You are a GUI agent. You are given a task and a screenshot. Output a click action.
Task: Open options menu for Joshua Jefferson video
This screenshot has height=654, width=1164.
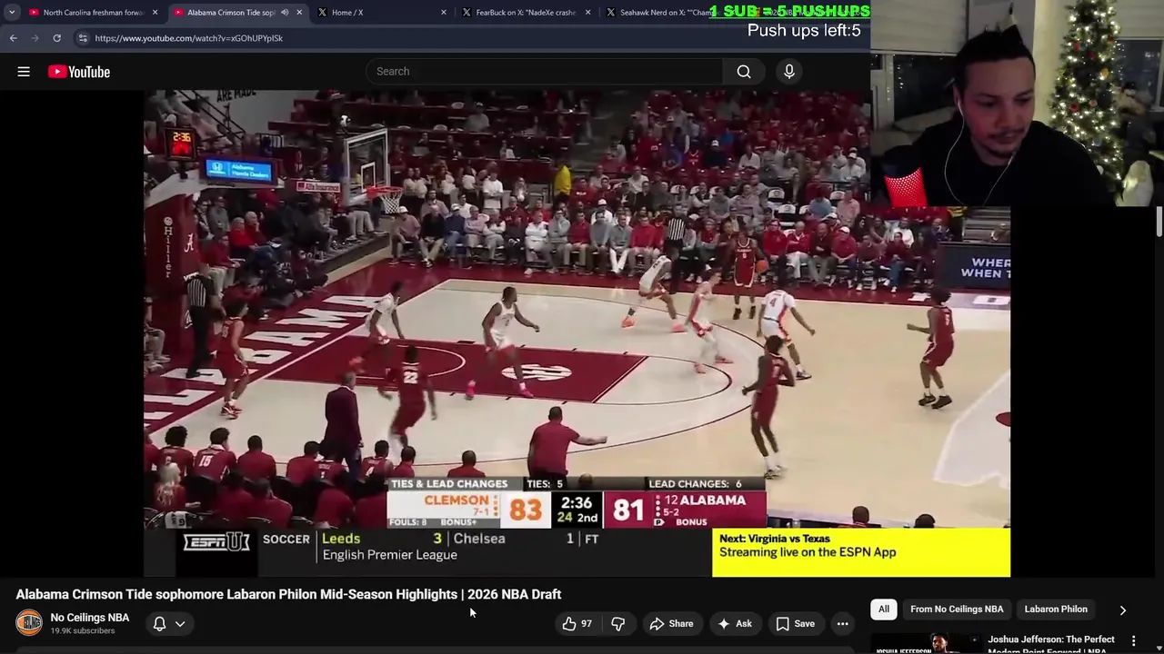(x=1133, y=641)
